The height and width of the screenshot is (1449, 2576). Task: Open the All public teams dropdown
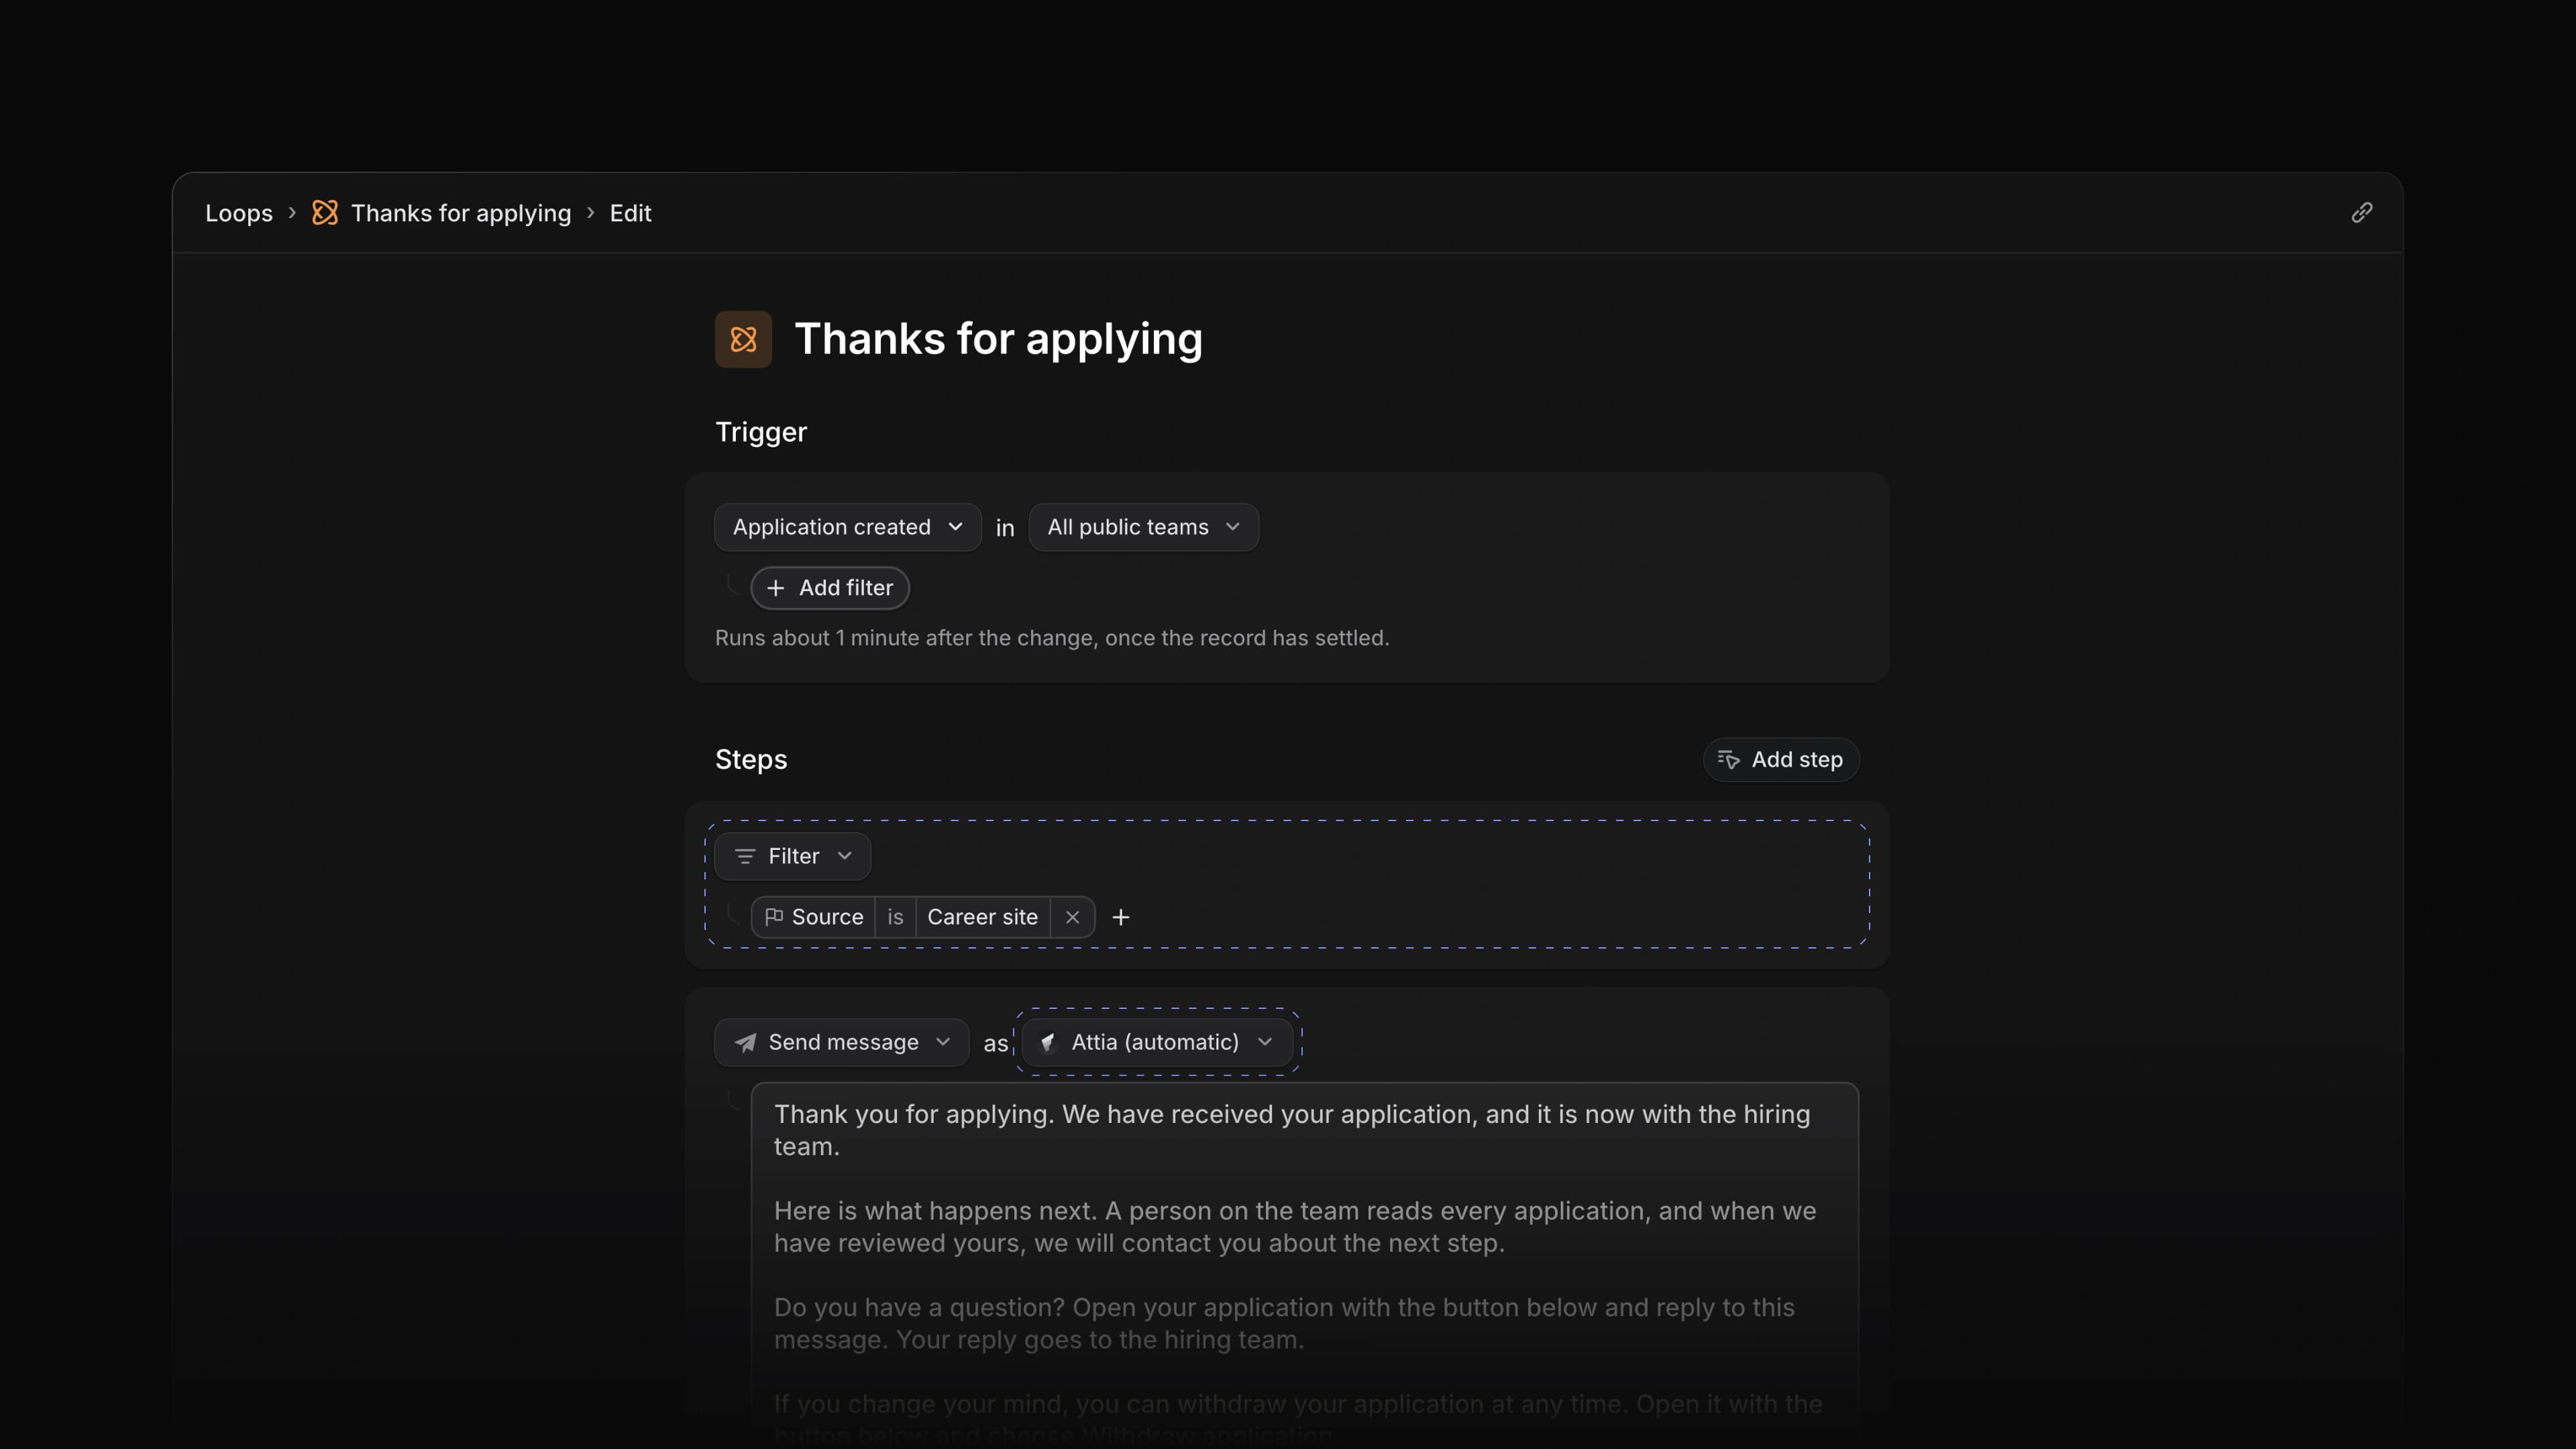(1143, 527)
